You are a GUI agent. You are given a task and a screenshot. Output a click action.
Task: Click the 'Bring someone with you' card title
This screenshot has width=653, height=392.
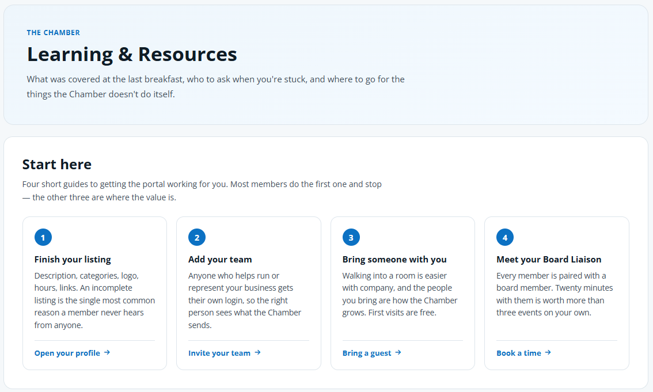394,259
